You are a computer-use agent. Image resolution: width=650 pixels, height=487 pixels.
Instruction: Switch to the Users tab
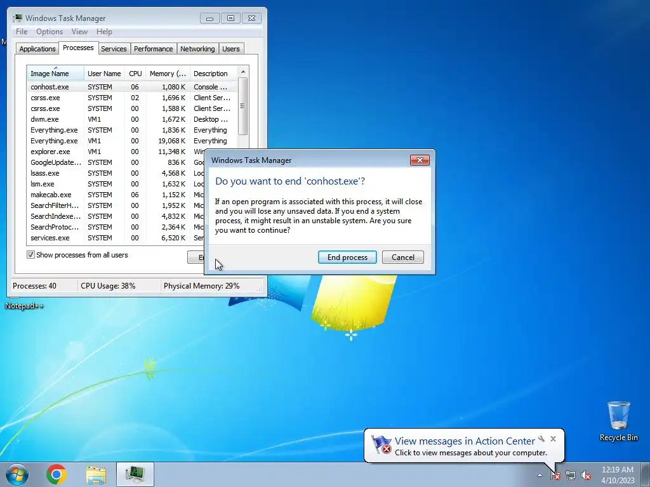(231, 49)
